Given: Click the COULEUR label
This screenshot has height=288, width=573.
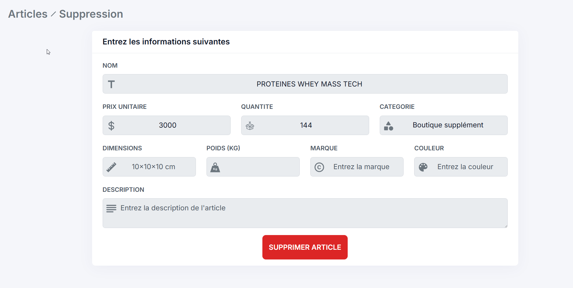Looking at the screenshot, I should point(429,148).
